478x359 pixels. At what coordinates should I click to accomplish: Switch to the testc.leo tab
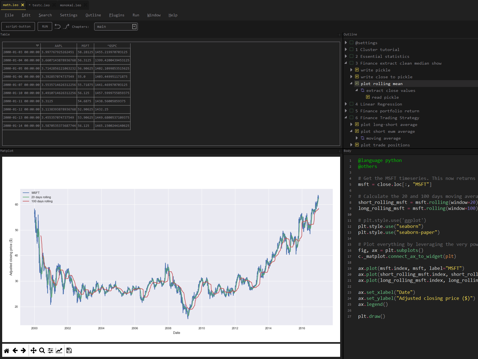click(x=41, y=5)
